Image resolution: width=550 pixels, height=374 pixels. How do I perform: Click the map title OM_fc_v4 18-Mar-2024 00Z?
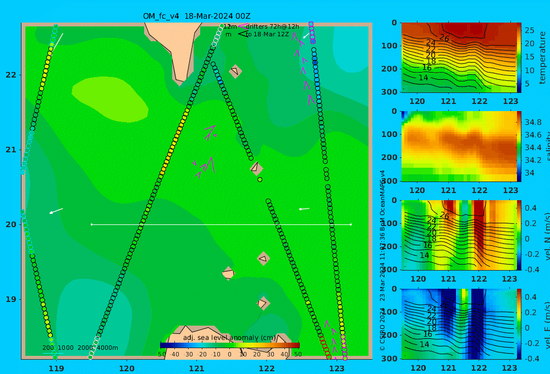pos(196,16)
